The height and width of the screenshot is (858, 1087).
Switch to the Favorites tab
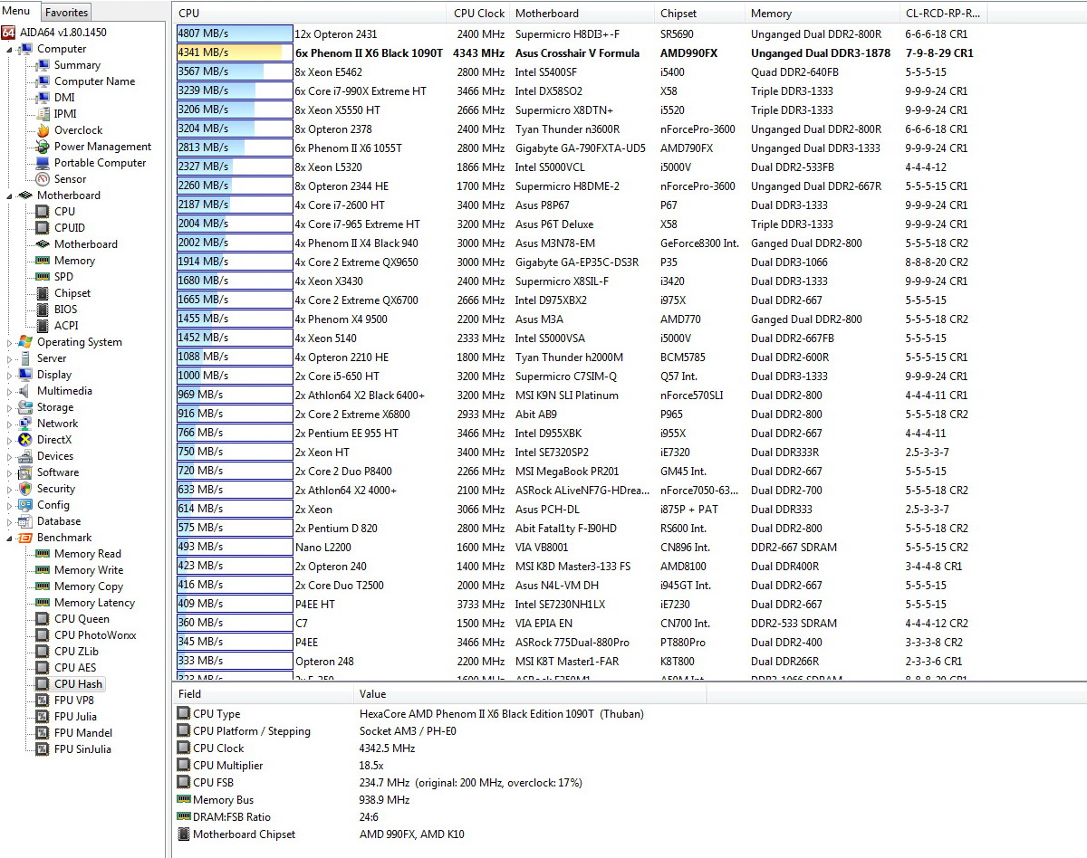(x=67, y=13)
